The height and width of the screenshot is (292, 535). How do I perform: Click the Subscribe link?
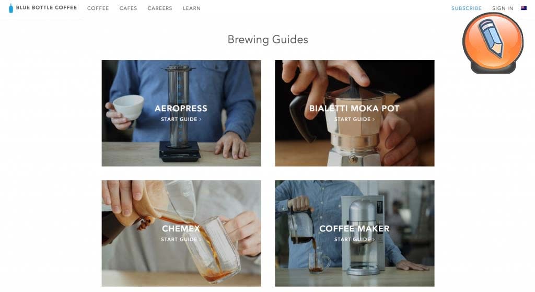tap(467, 8)
